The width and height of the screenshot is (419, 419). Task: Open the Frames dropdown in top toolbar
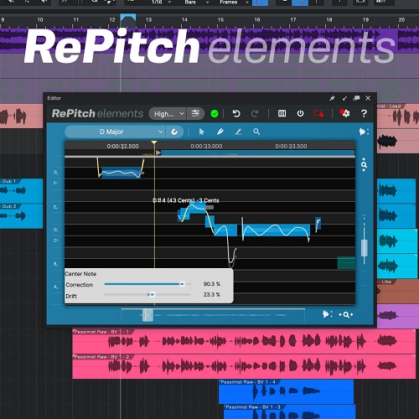(x=233, y=3)
